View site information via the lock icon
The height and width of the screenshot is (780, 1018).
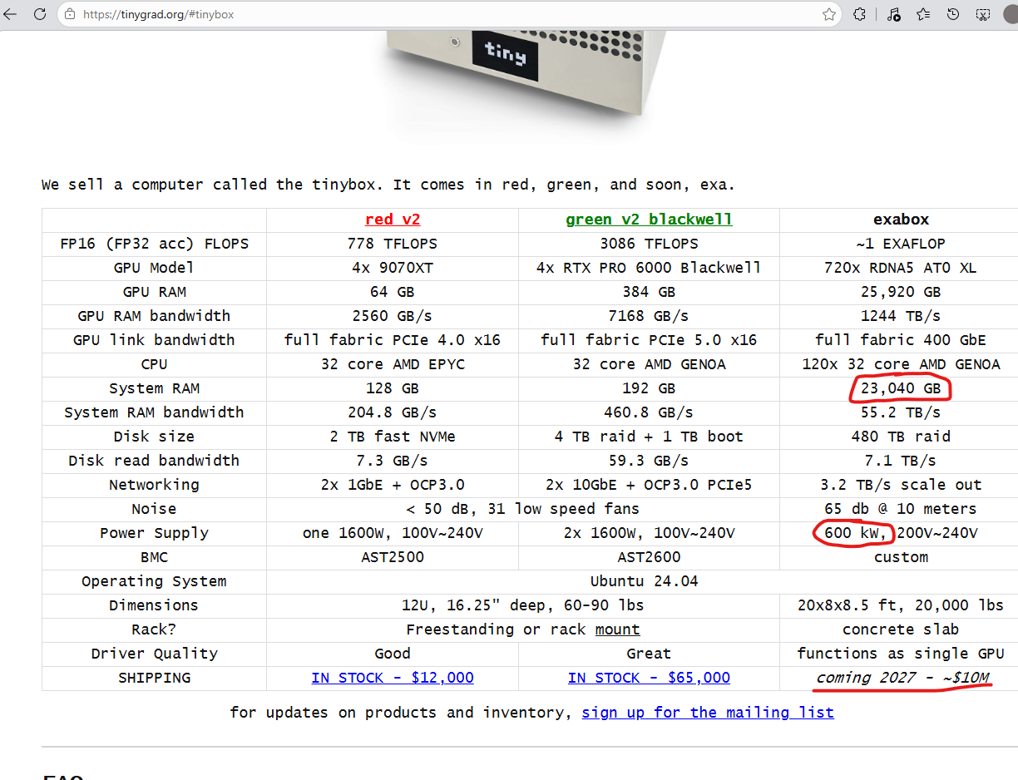coord(70,14)
